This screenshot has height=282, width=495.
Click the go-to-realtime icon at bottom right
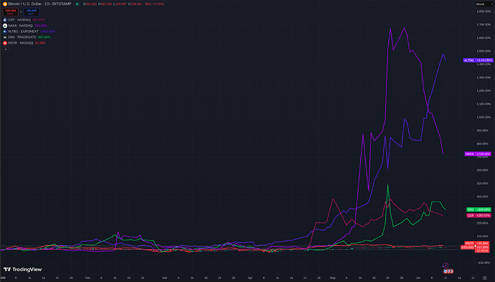484,278
